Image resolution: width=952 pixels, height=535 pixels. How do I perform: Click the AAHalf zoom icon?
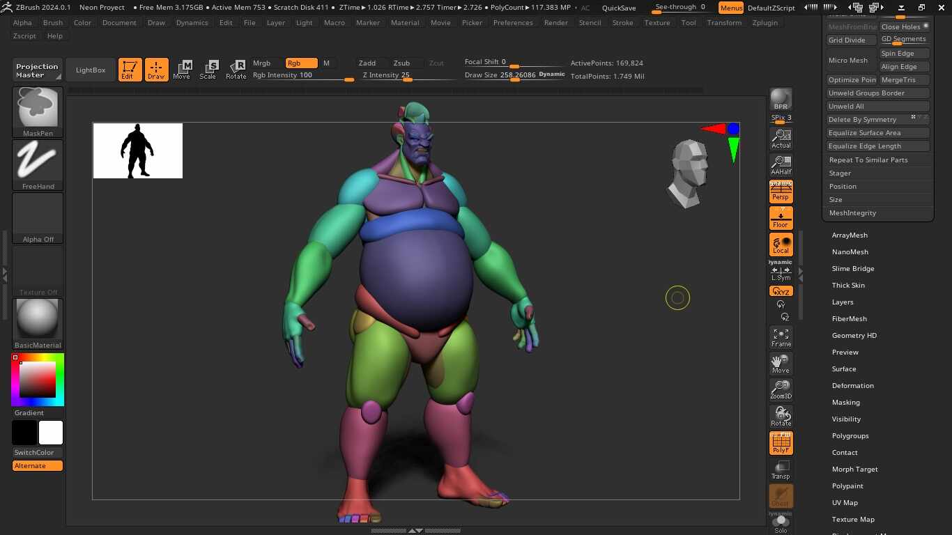click(x=781, y=165)
